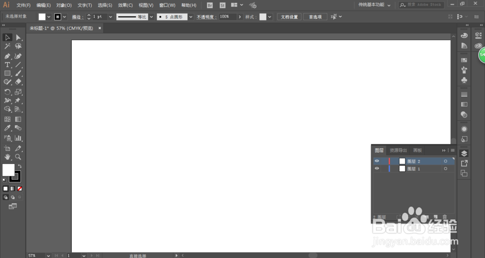Open the 文件(F) menu
Screen dimensions: 485x258
[x=23, y=5]
